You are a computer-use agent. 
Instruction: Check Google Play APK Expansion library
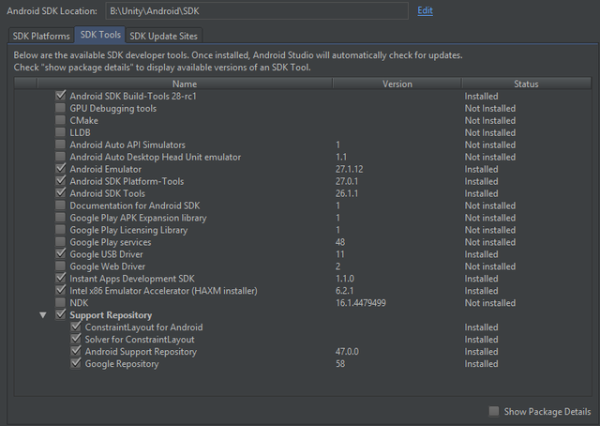(60, 218)
